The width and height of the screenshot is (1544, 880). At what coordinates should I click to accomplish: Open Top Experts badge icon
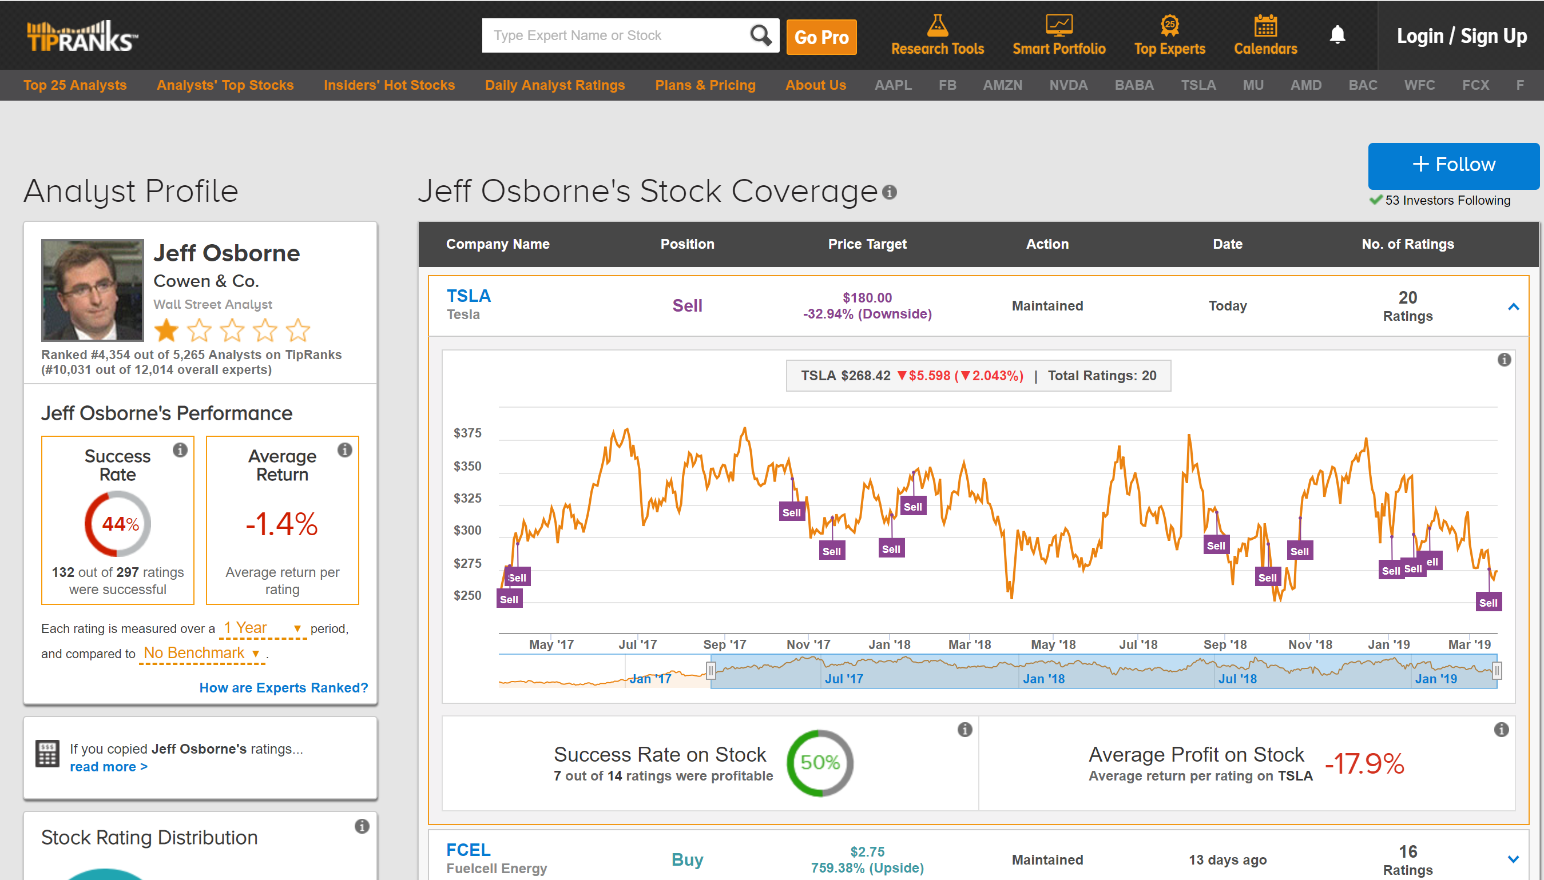click(x=1169, y=25)
